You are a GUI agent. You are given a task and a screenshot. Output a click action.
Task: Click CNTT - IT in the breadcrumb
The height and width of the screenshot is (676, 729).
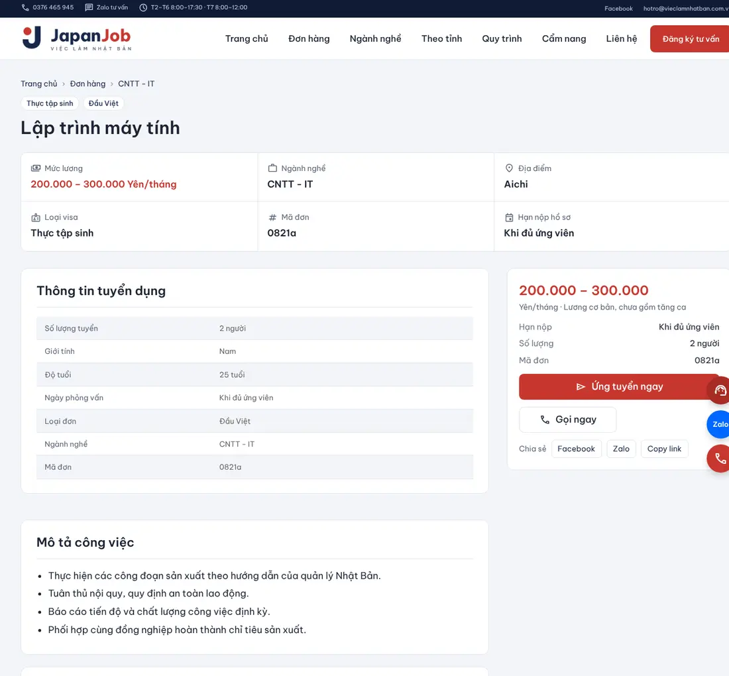click(x=136, y=84)
